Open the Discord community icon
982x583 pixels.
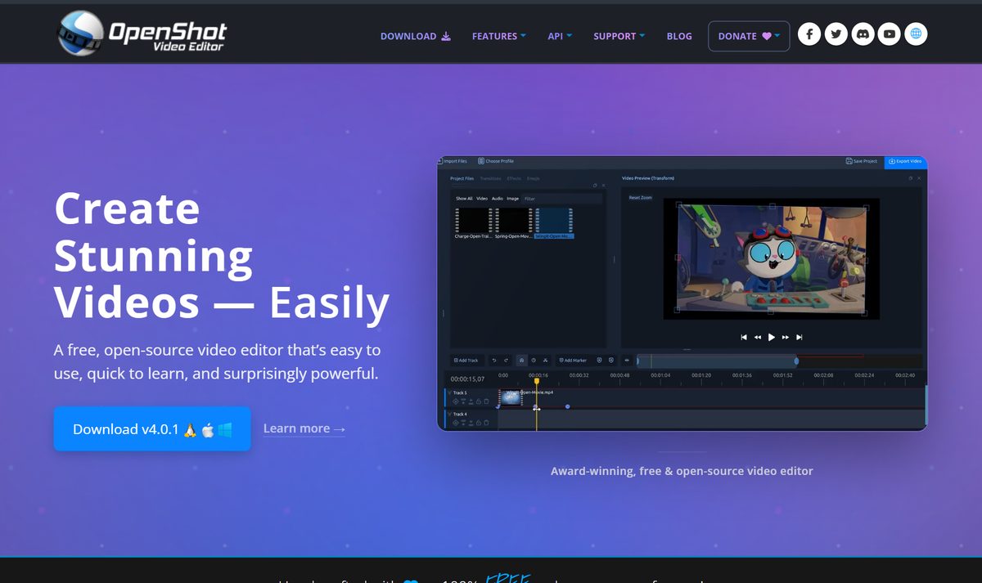click(863, 34)
